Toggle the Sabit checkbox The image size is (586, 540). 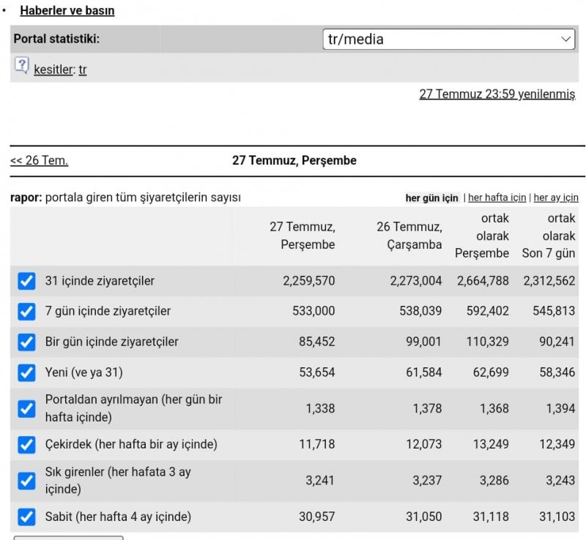coord(26,517)
